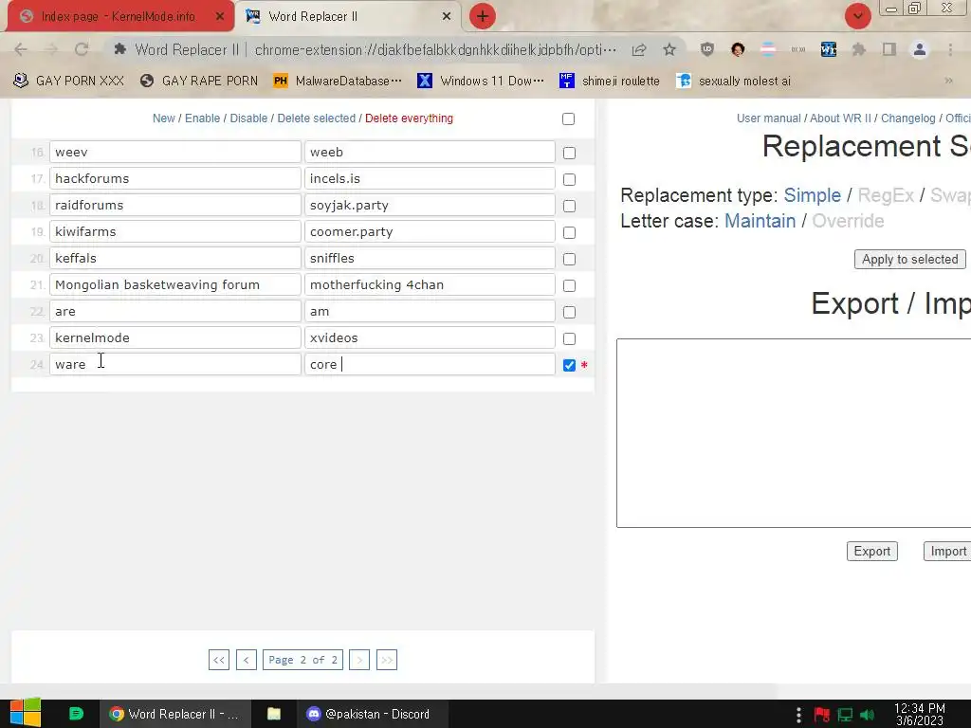
Task: Click inside the Export / Import text area
Action: coord(794,433)
